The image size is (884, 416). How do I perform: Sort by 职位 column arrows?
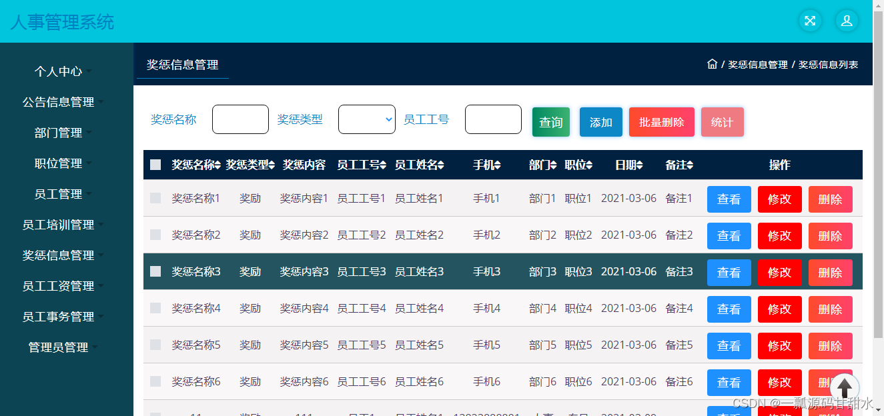click(x=590, y=165)
